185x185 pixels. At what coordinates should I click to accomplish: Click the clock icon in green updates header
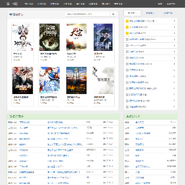11,117
